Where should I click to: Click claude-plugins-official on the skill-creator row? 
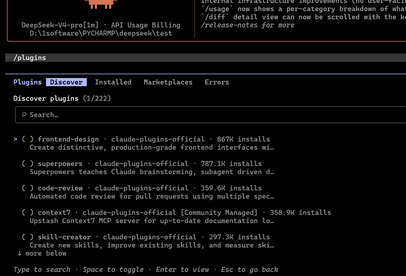click(150, 237)
